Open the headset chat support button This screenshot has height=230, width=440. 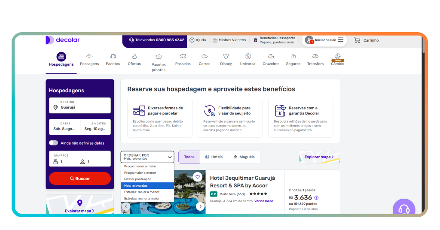(404, 208)
